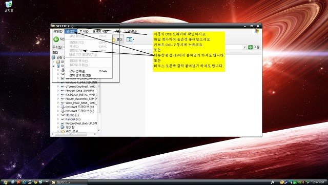The width and height of the screenshot is (328, 185).
Task: Select 제어판 control panel in tree
Action: click(x=70, y=127)
